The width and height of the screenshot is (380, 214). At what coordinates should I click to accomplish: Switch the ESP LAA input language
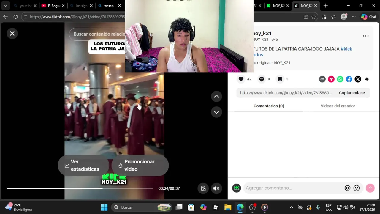point(329,207)
